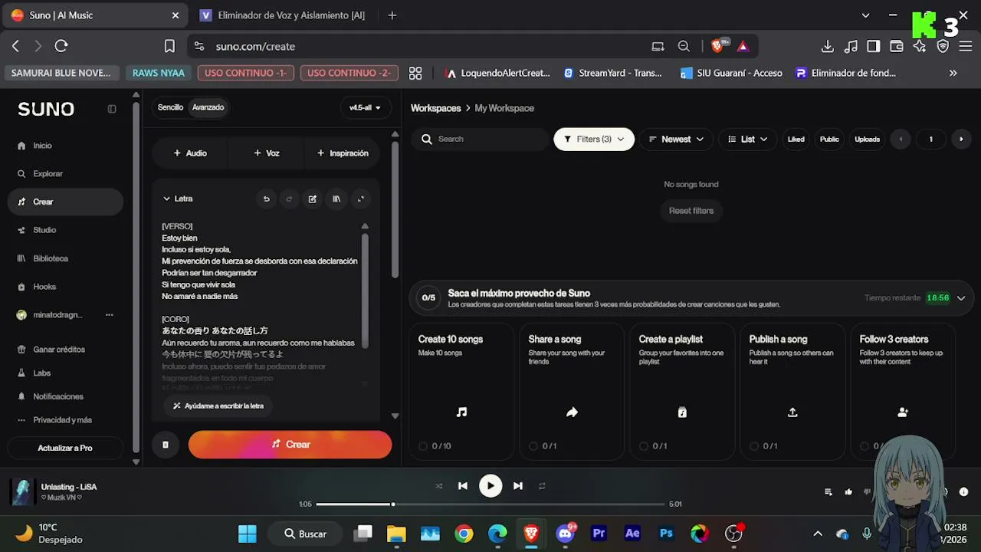Show more bookmarks with the overflow chevron
Viewport: 981px width, 552px height.
pyautogui.click(x=953, y=73)
